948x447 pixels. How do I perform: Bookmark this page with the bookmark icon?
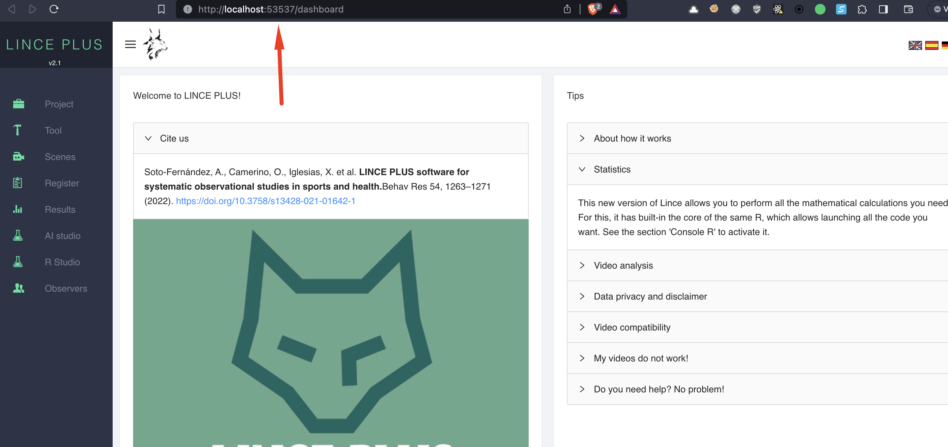[161, 9]
